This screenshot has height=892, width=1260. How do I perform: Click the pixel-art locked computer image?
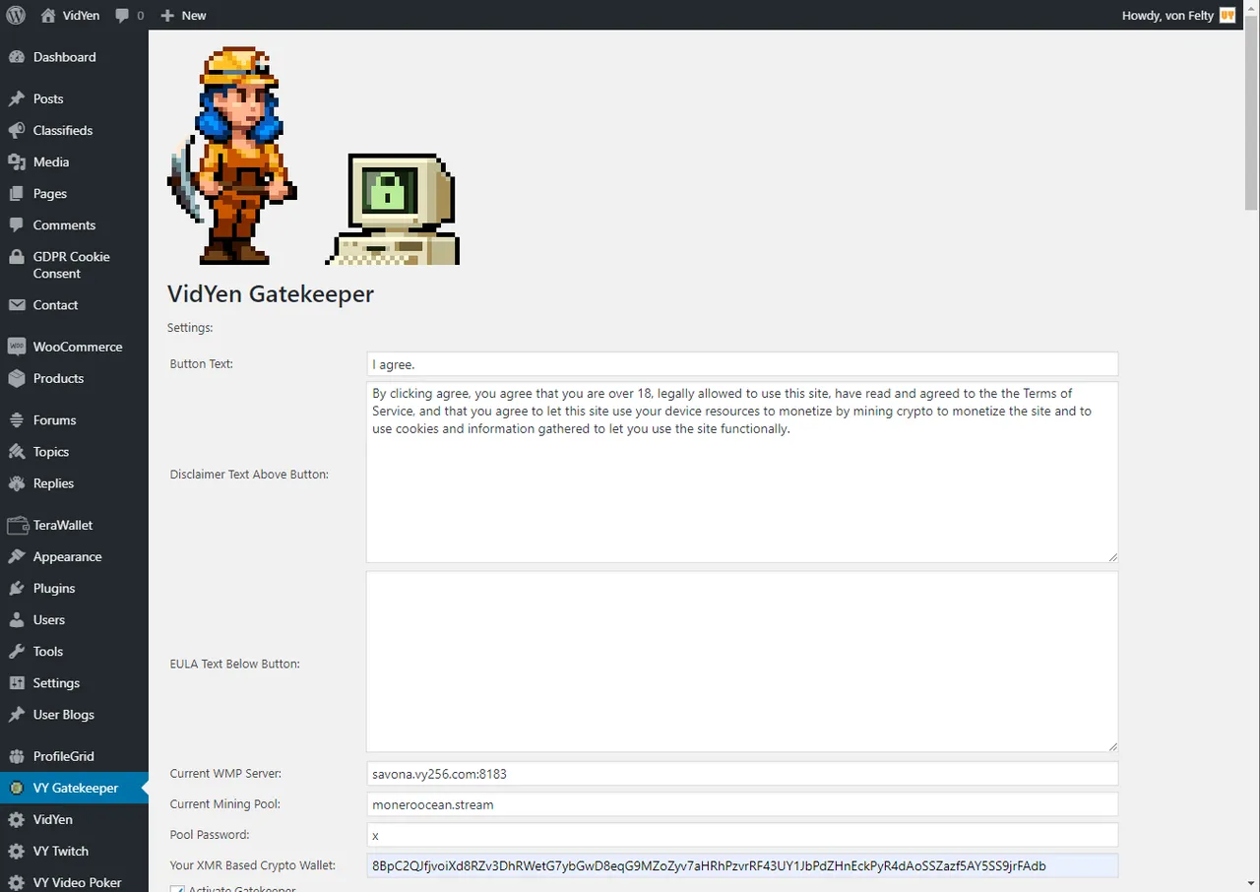[x=393, y=209]
